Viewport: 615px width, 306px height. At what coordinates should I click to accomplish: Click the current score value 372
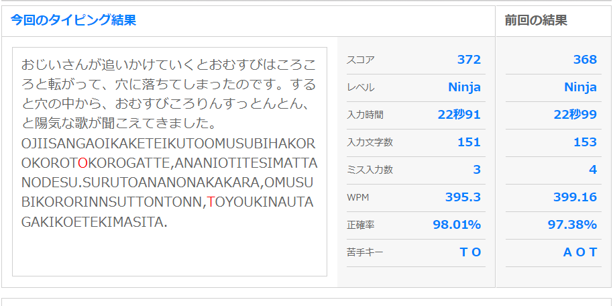(469, 60)
